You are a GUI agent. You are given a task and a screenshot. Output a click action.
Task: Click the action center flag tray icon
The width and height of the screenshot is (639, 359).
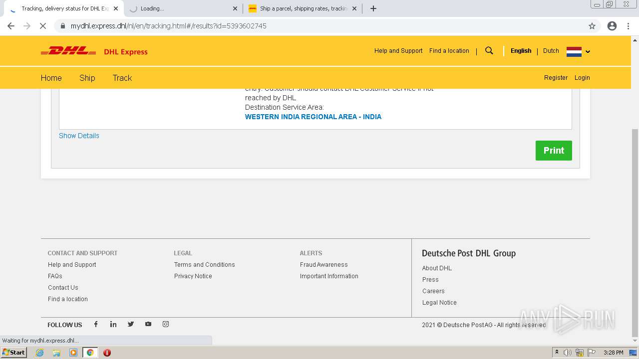[x=592, y=353]
